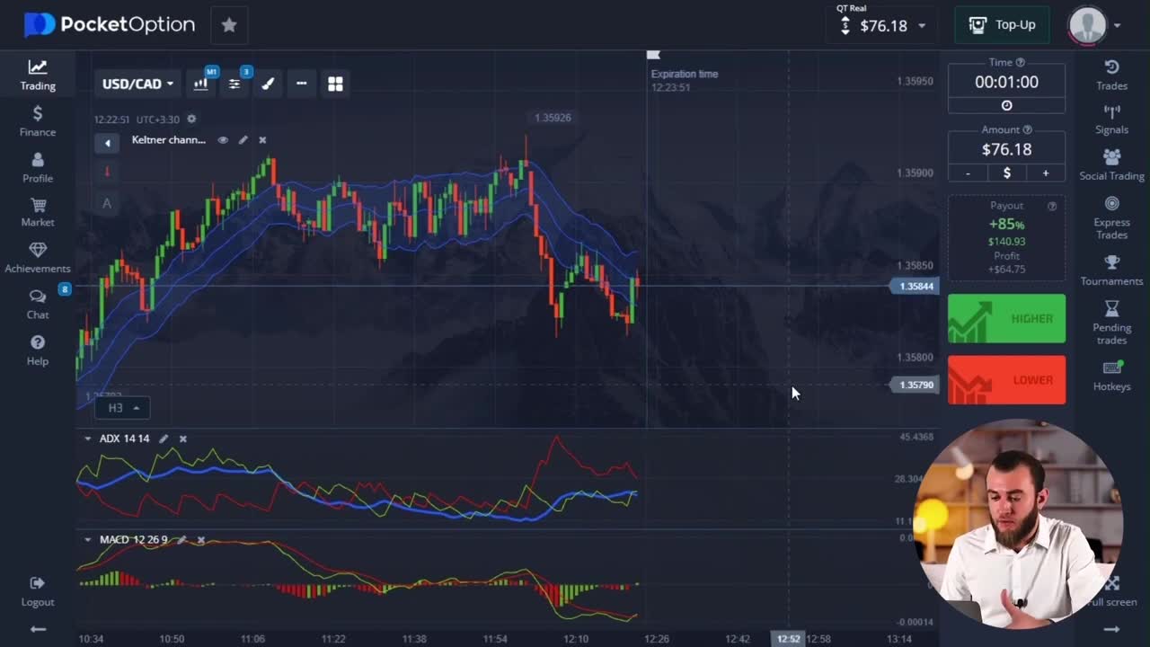Open the indicators settings icon

[234, 84]
